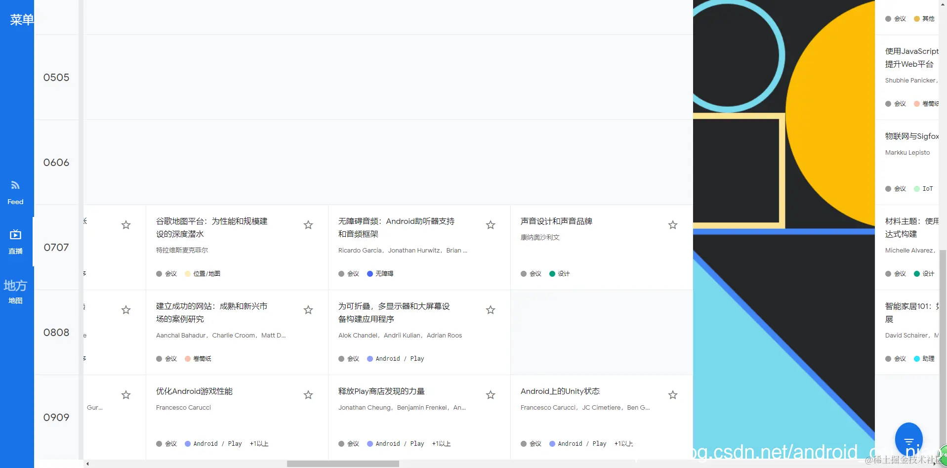Click the star beside 无障碍音频 session
Screen dimensions: 947x468
tap(490, 225)
